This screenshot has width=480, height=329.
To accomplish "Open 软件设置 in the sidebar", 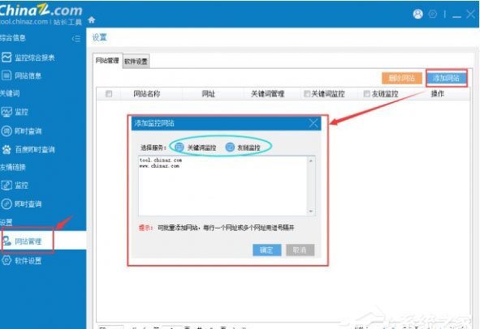I will pos(21,261).
